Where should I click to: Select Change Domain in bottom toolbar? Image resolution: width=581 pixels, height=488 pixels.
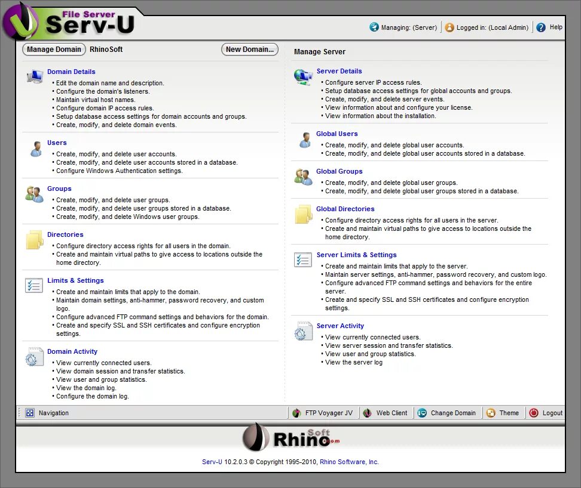453,413
